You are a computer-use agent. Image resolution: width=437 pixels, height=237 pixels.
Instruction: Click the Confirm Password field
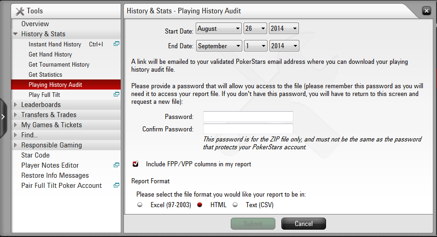248,129
